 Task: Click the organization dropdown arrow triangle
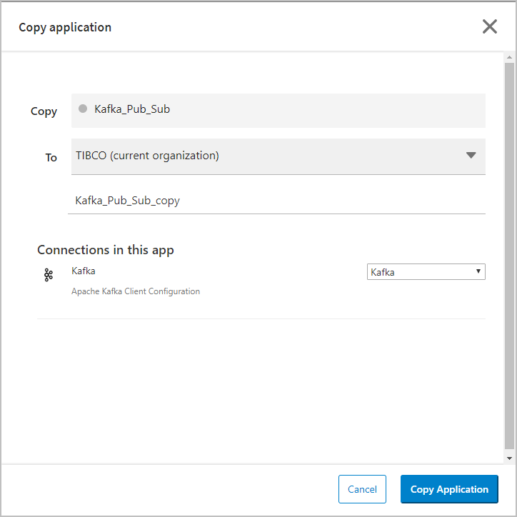click(471, 155)
